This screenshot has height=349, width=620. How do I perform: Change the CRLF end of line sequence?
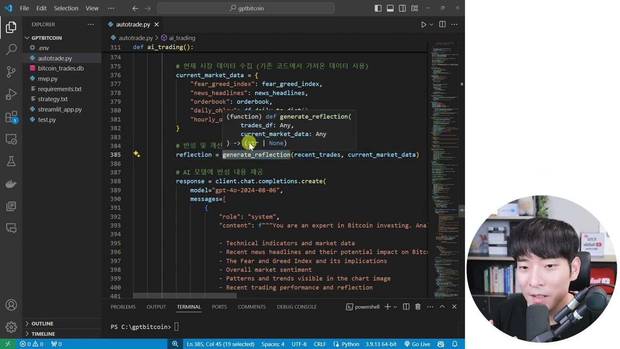[x=320, y=344]
